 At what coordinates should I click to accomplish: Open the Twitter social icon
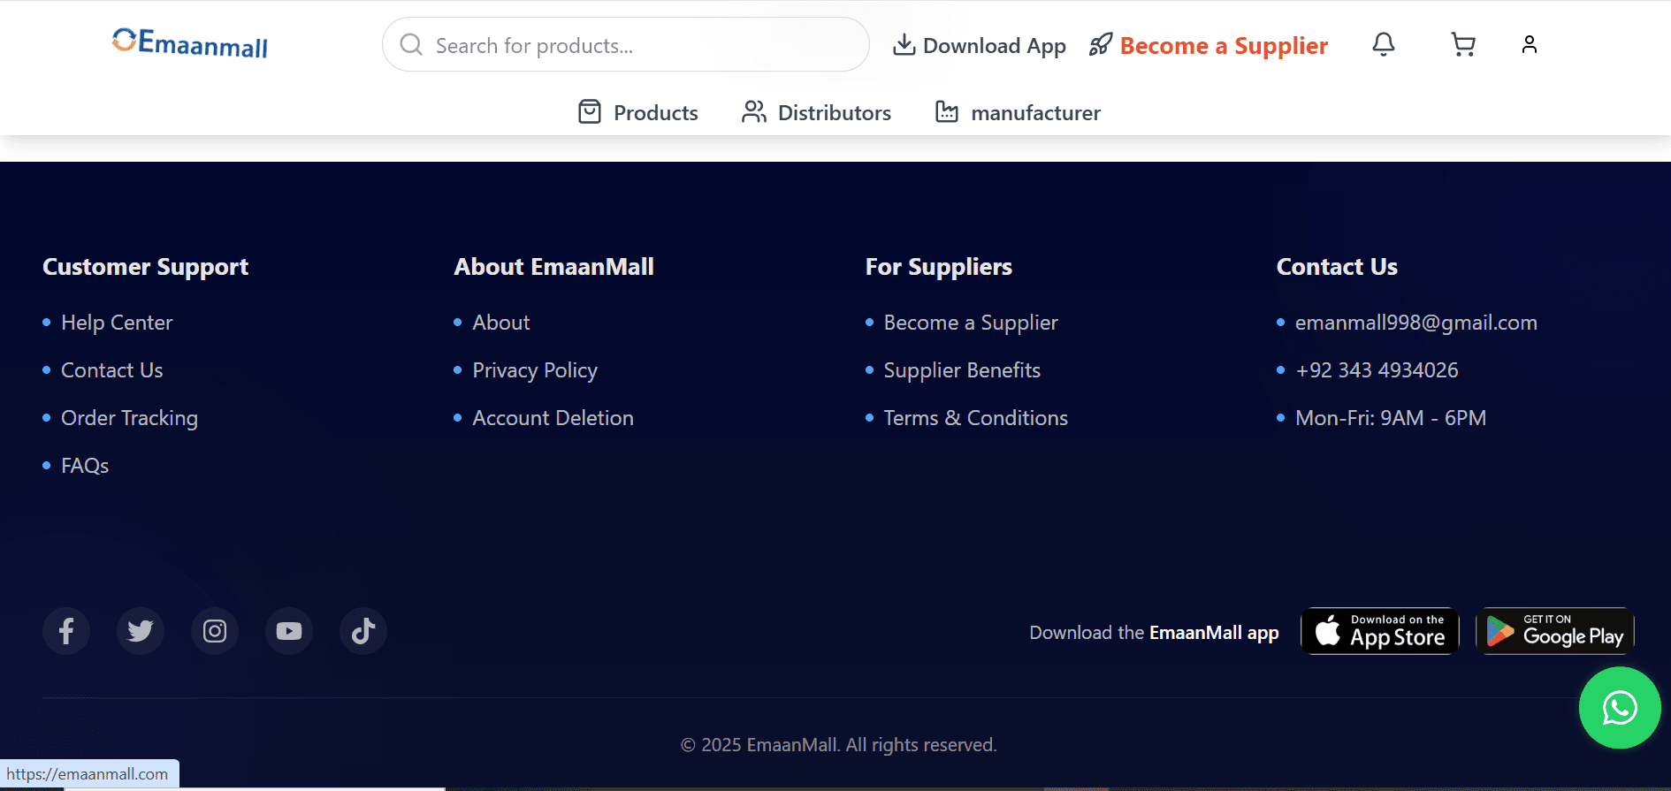tap(141, 631)
